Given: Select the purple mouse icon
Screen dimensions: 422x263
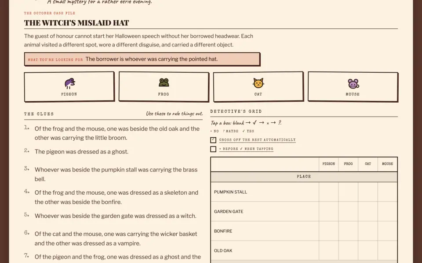Looking at the screenshot, I should click(353, 83).
